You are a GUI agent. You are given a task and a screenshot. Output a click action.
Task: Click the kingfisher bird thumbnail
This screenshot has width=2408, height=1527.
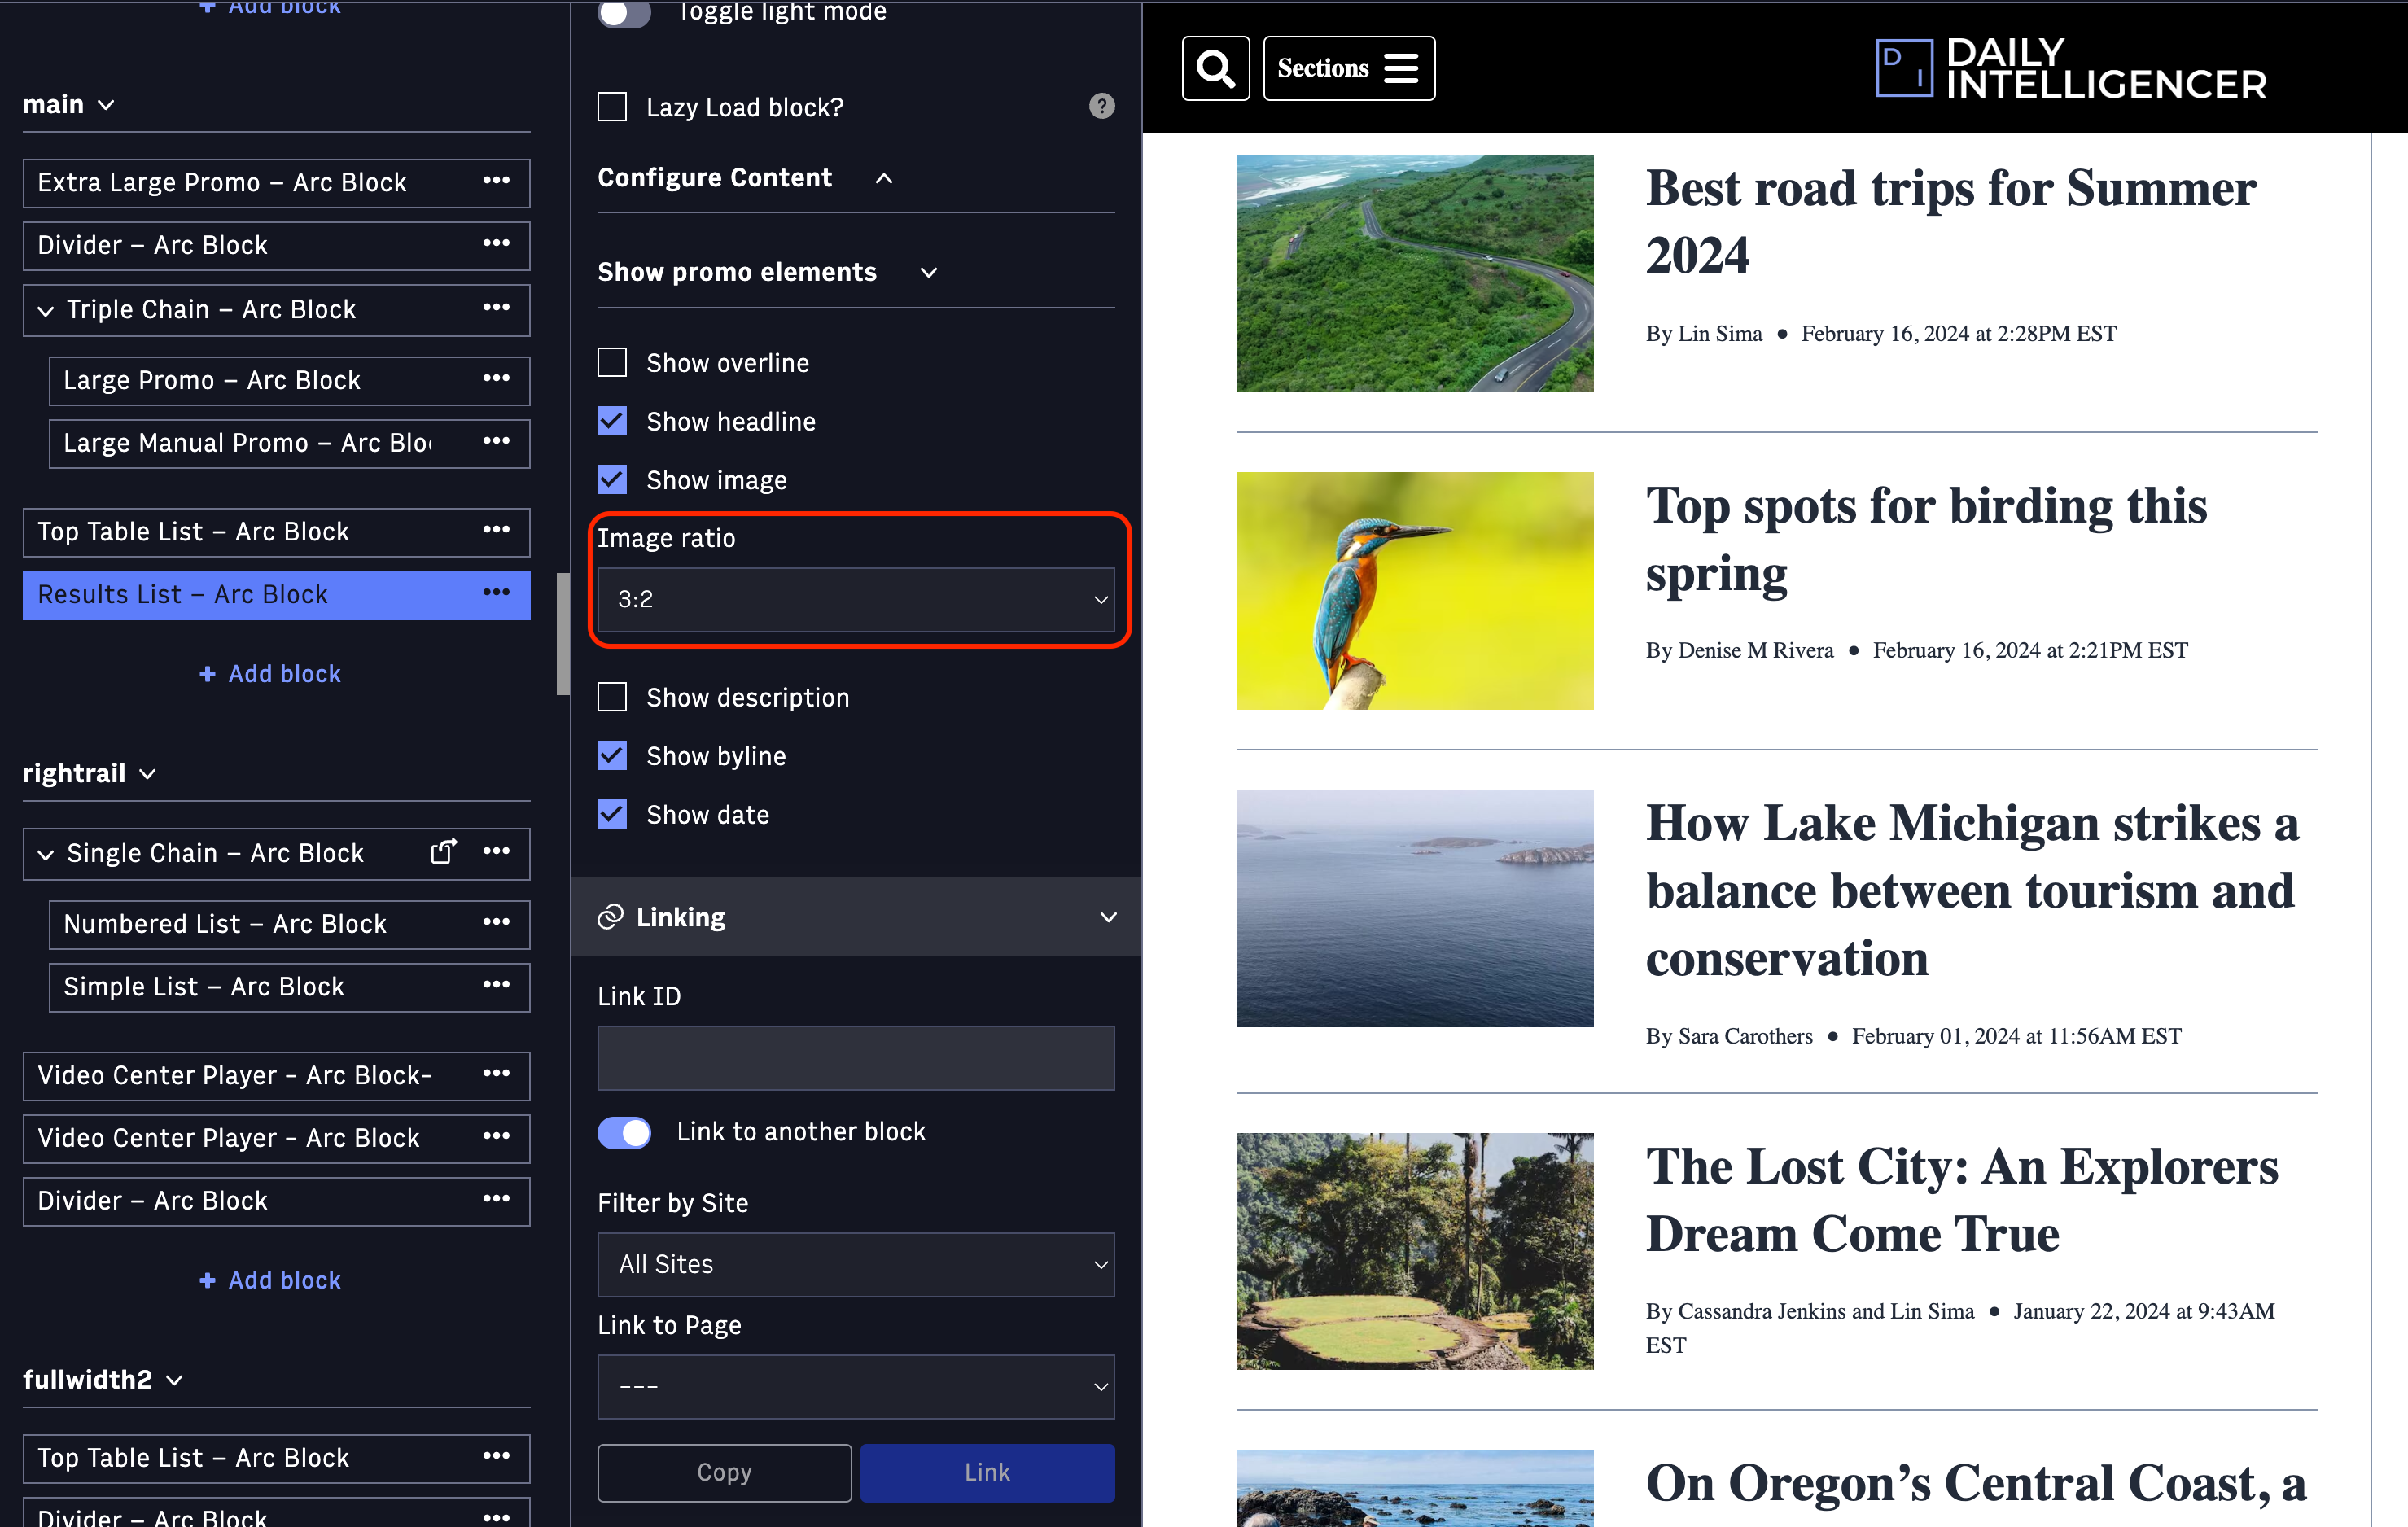pyautogui.click(x=1415, y=590)
